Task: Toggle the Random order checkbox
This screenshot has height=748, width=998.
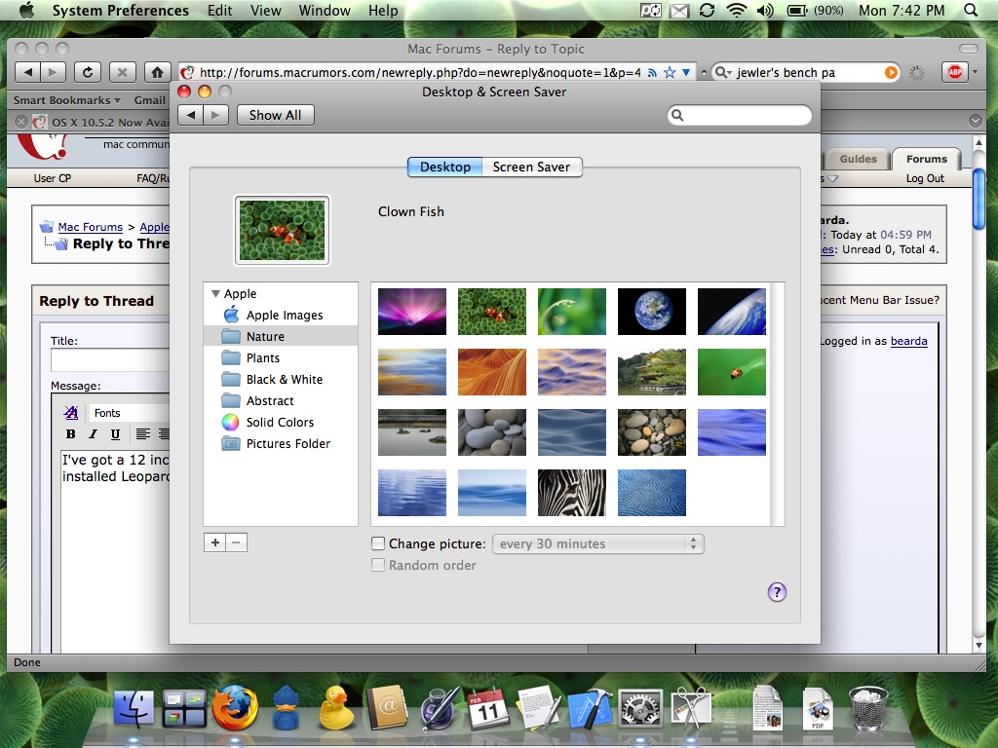Action: click(378, 565)
